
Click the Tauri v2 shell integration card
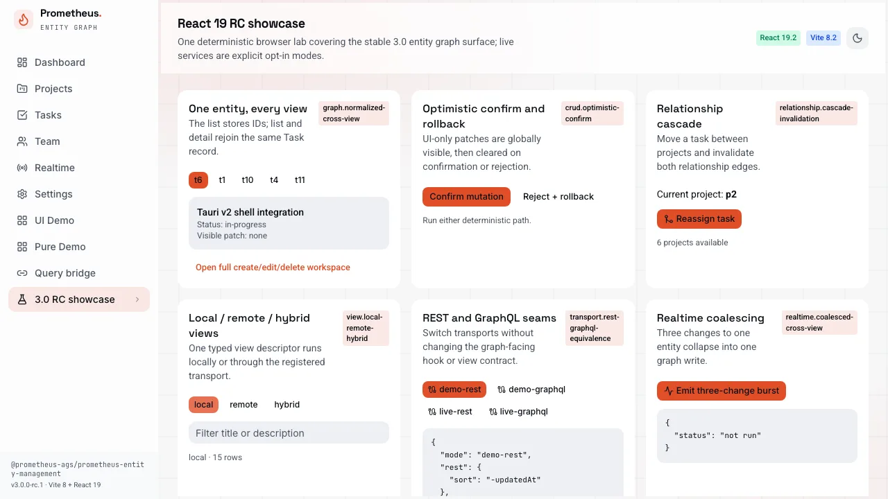289,223
